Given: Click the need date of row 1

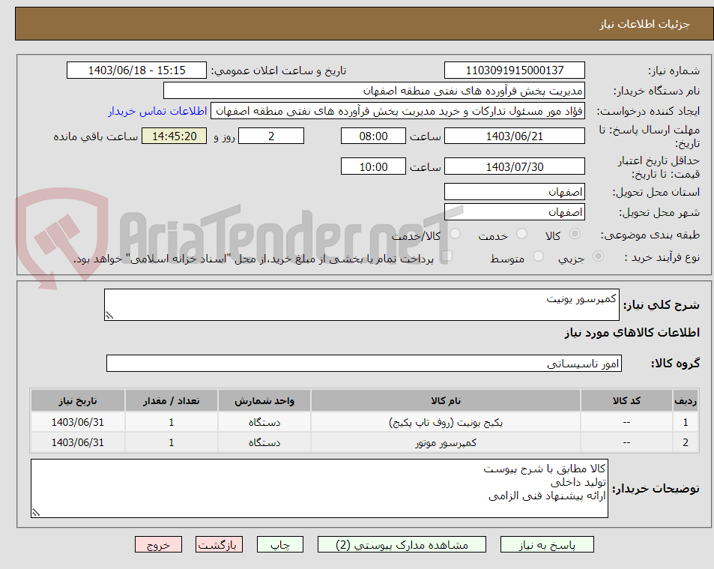Looking at the screenshot, I should [x=78, y=422].
